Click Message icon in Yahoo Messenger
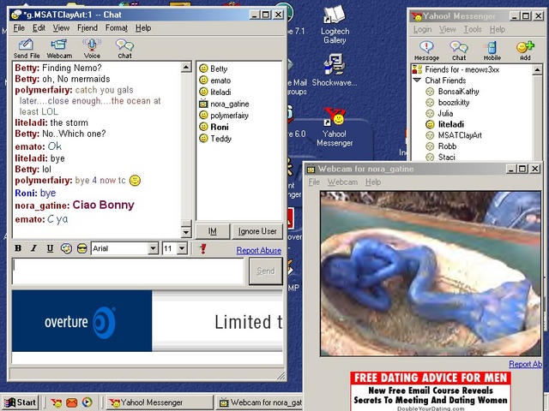549x411 pixels. click(426, 51)
